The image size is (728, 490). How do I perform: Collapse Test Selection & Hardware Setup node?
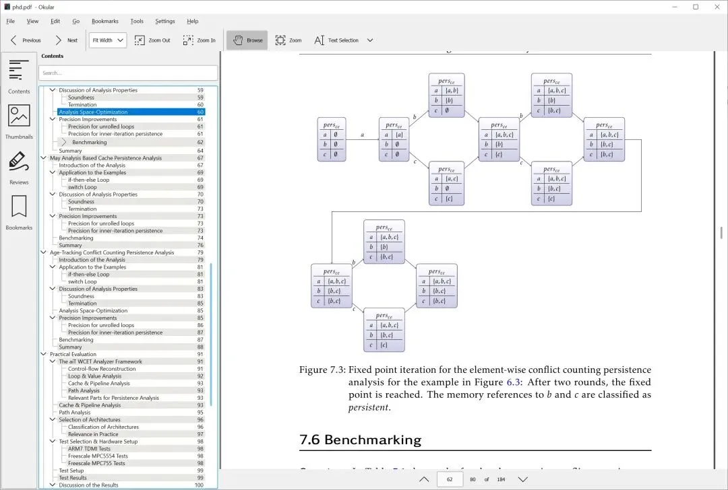(x=53, y=442)
